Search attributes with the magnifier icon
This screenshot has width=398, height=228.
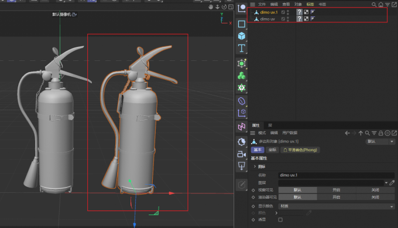368,133
